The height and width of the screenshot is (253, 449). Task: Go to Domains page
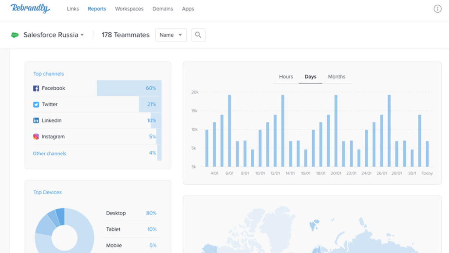[163, 9]
